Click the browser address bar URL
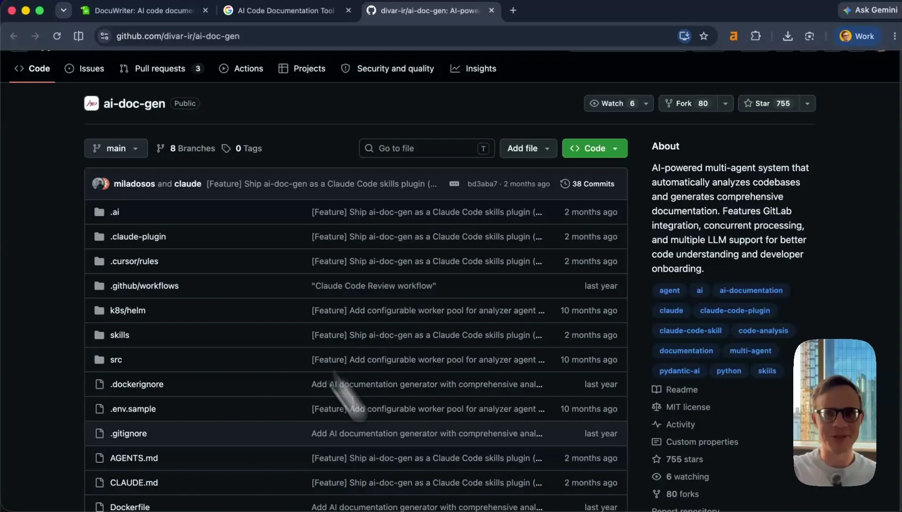The height and width of the screenshot is (512, 902). click(x=178, y=36)
